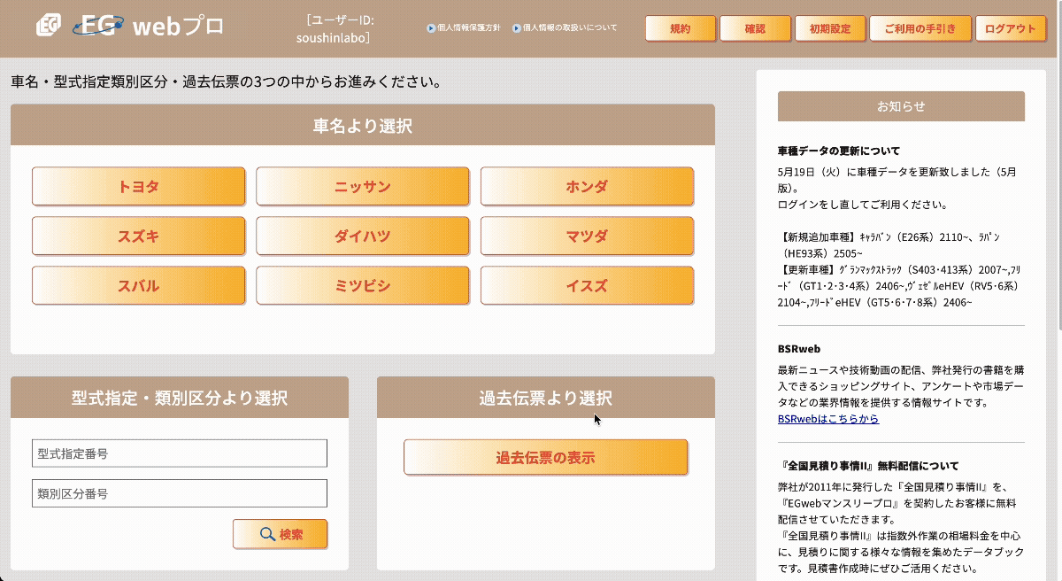Click the instruction text 車名・型式指定類別区分・過去伝票
Screen dimensions: 1062x581
pyautogui.click(x=226, y=82)
